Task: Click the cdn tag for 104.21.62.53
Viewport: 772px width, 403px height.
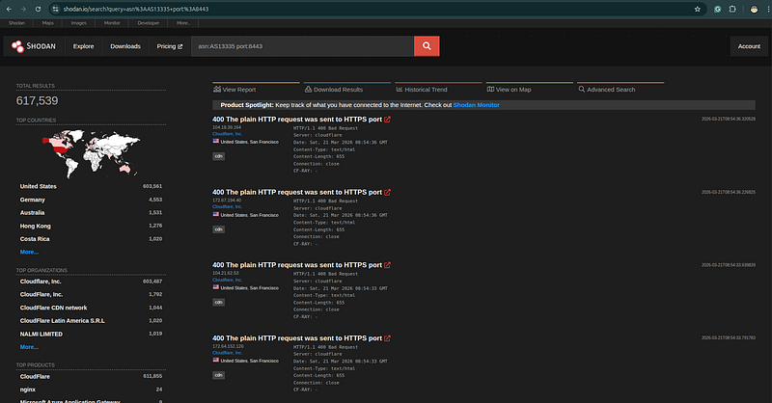Action: pos(219,302)
